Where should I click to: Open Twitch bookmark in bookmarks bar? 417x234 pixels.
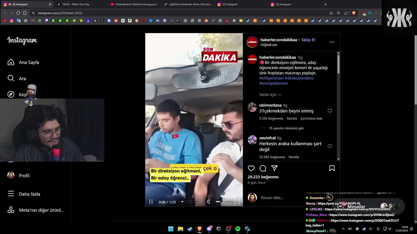47,20
